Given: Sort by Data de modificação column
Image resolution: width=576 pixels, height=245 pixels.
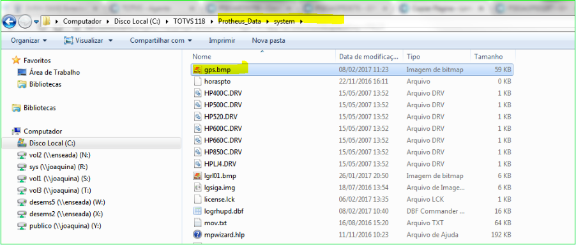Looking at the screenshot, I should [x=368, y=57].
